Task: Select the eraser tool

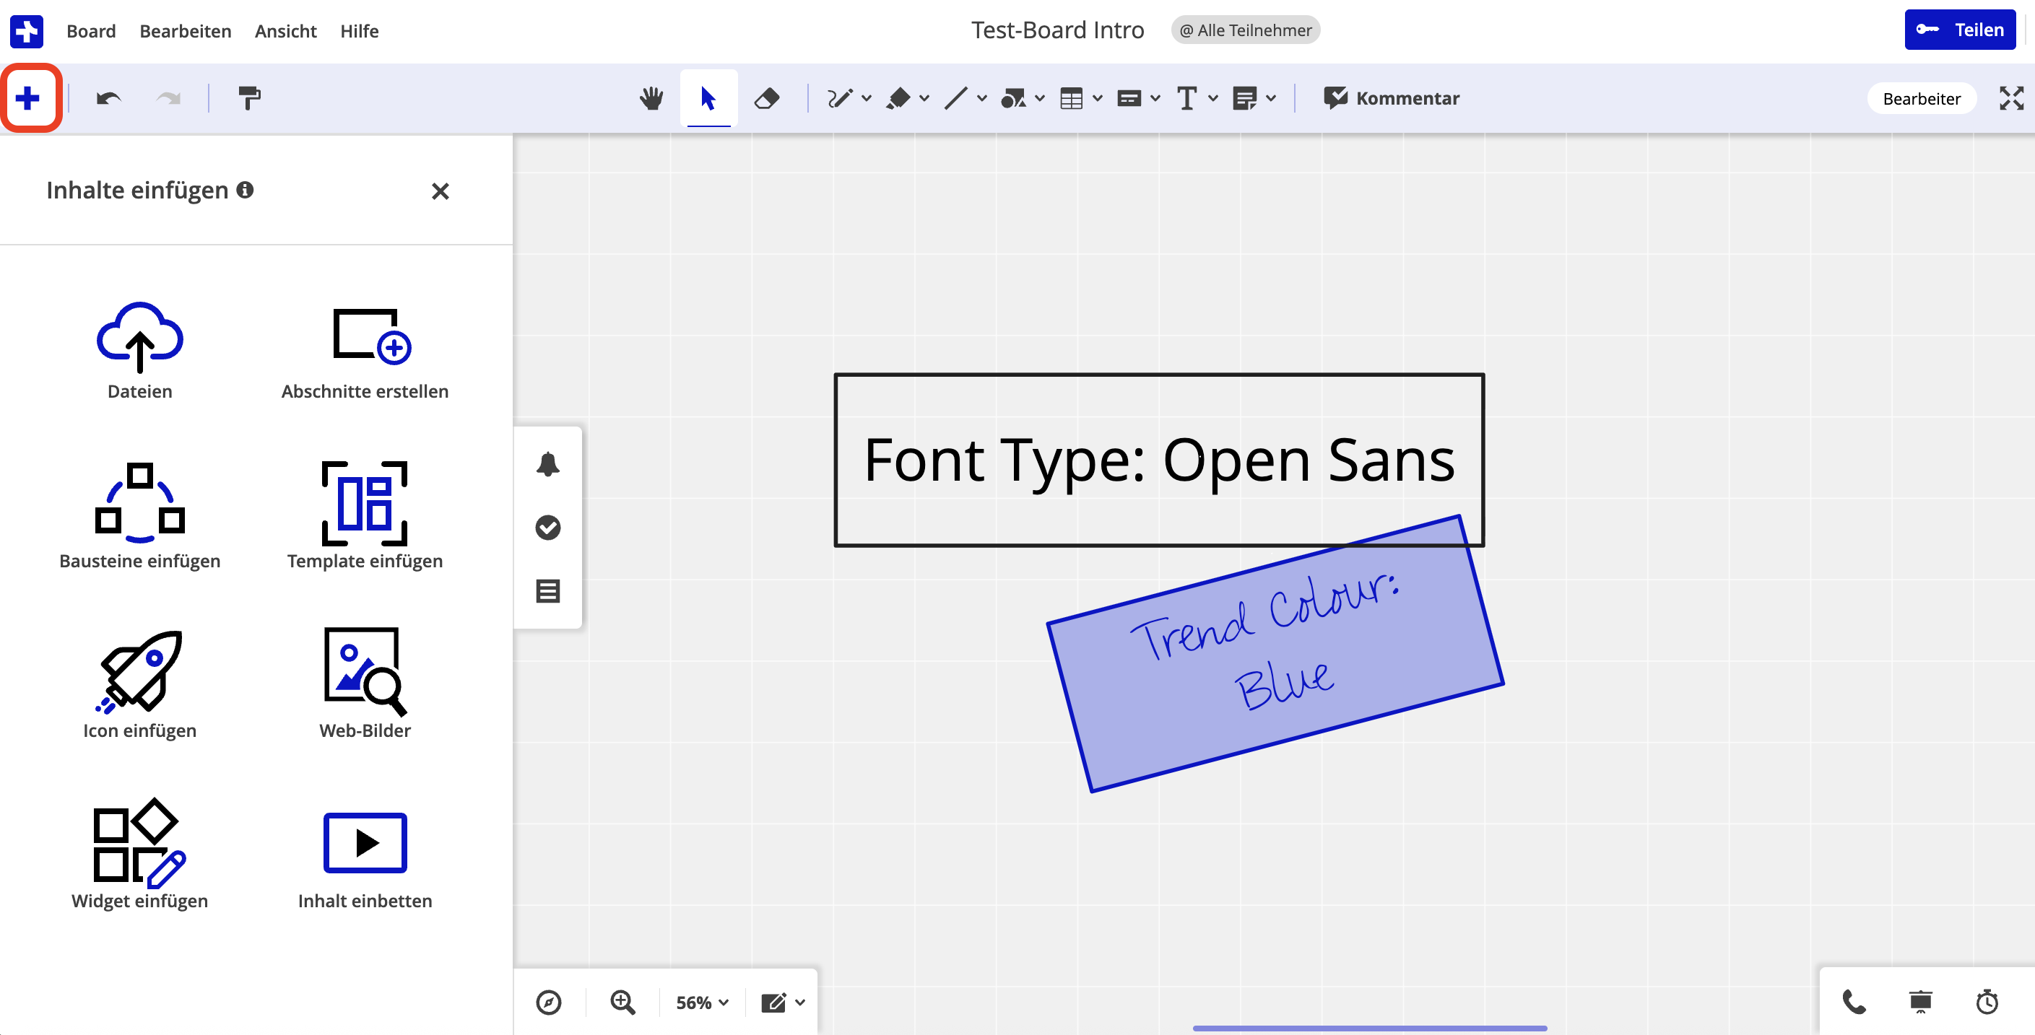Action: [x=766, y=98]
